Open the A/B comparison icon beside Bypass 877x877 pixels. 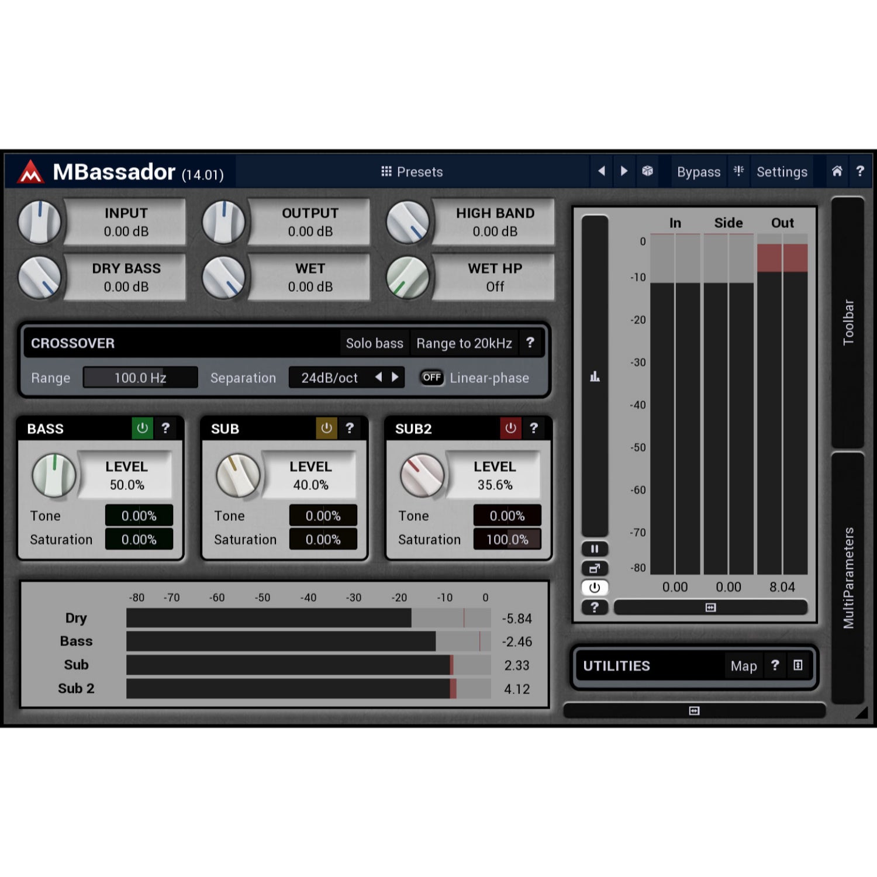tap(738, 171)
